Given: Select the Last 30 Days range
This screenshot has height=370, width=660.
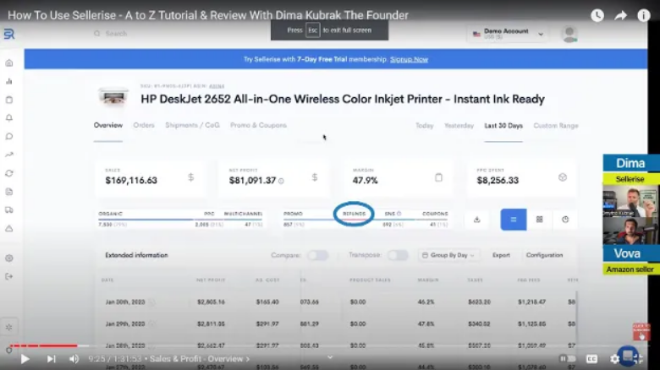Looking at the screenshot, I should [503, 126].
